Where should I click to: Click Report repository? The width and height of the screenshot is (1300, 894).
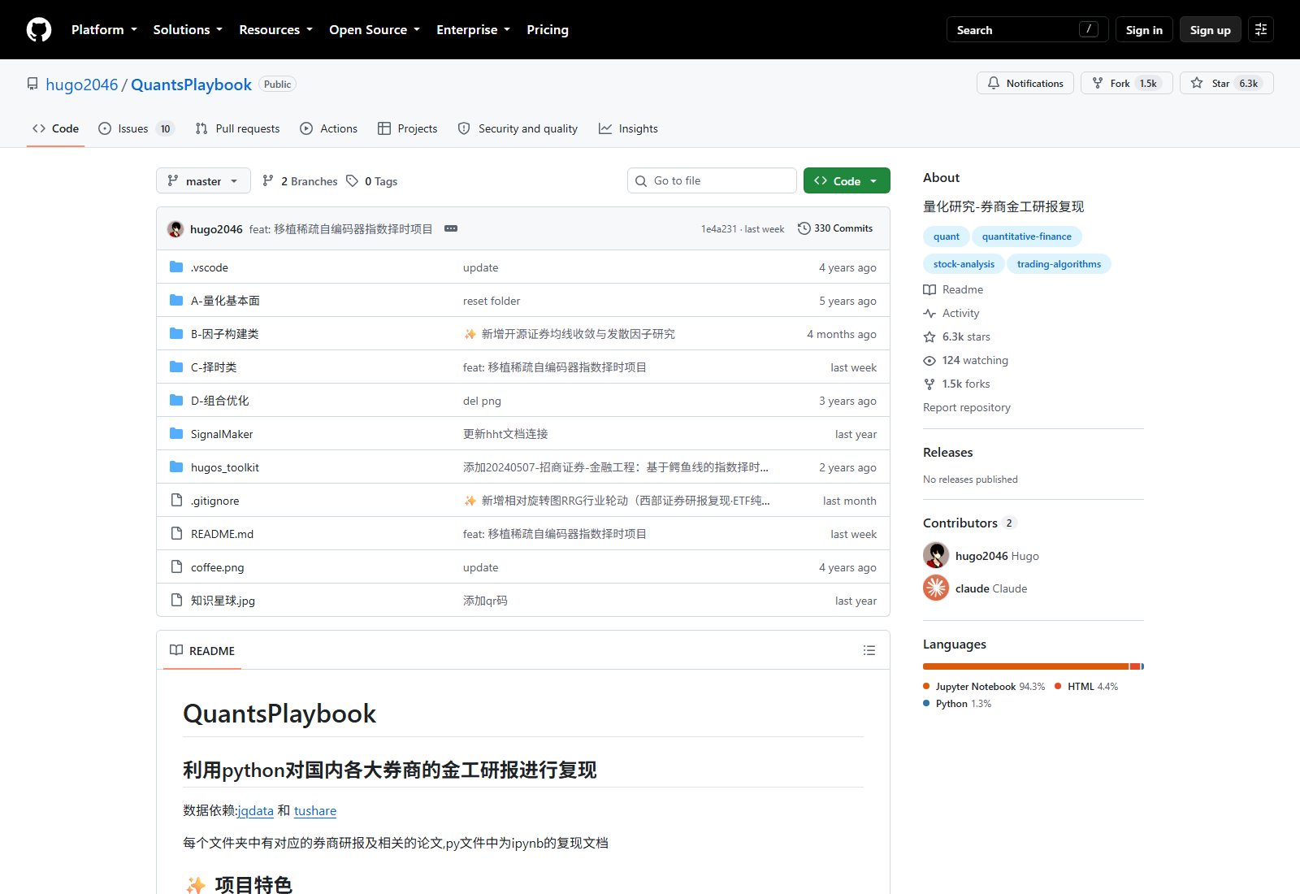click(967, 407)
